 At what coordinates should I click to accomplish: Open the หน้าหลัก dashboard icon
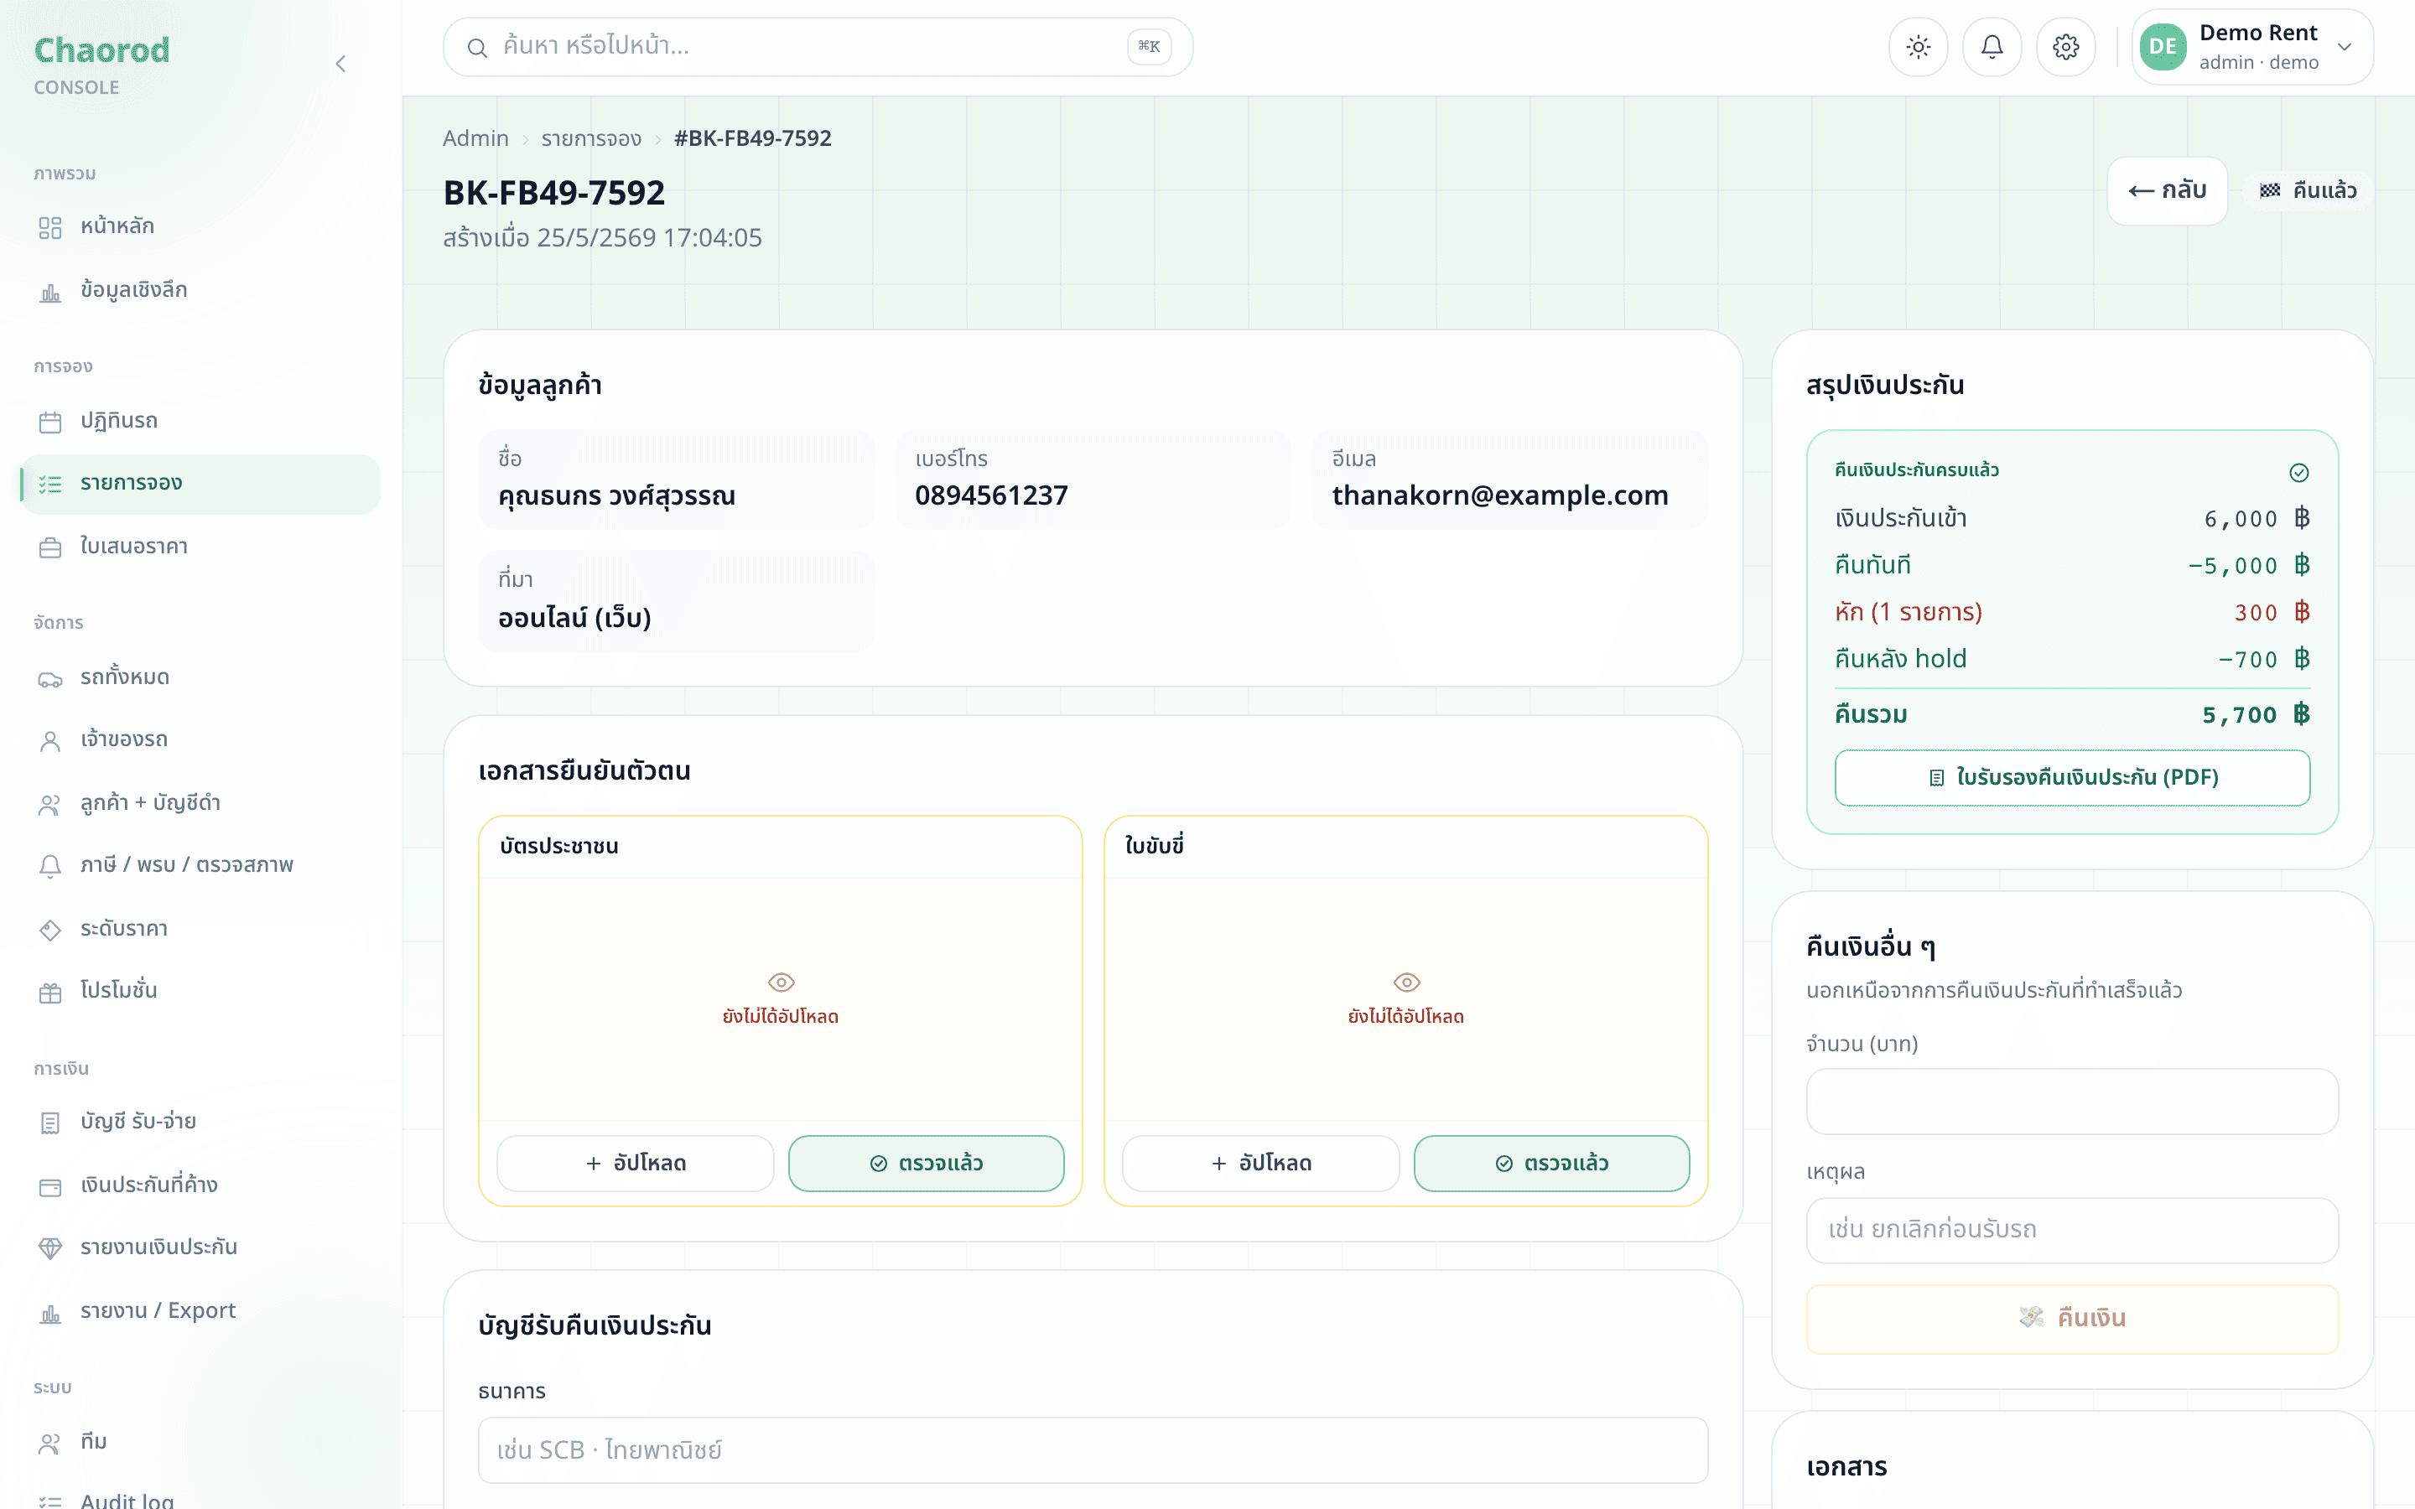pos(50,227)
